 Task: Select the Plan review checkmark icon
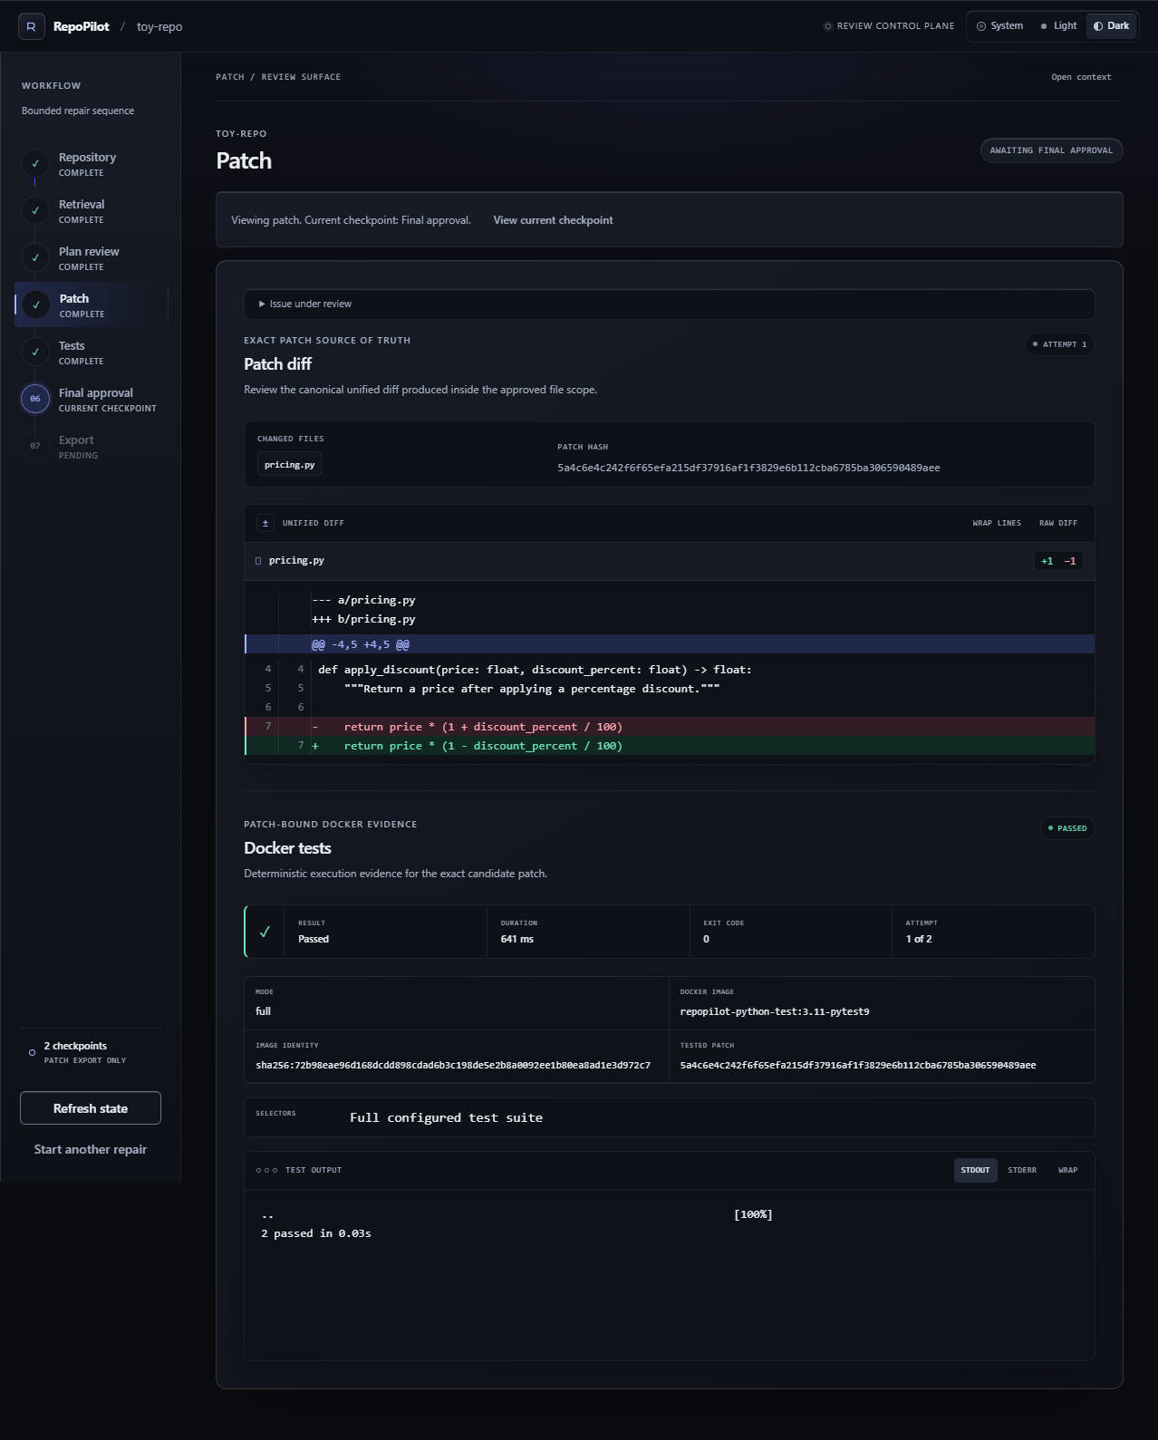click(35, 257)
